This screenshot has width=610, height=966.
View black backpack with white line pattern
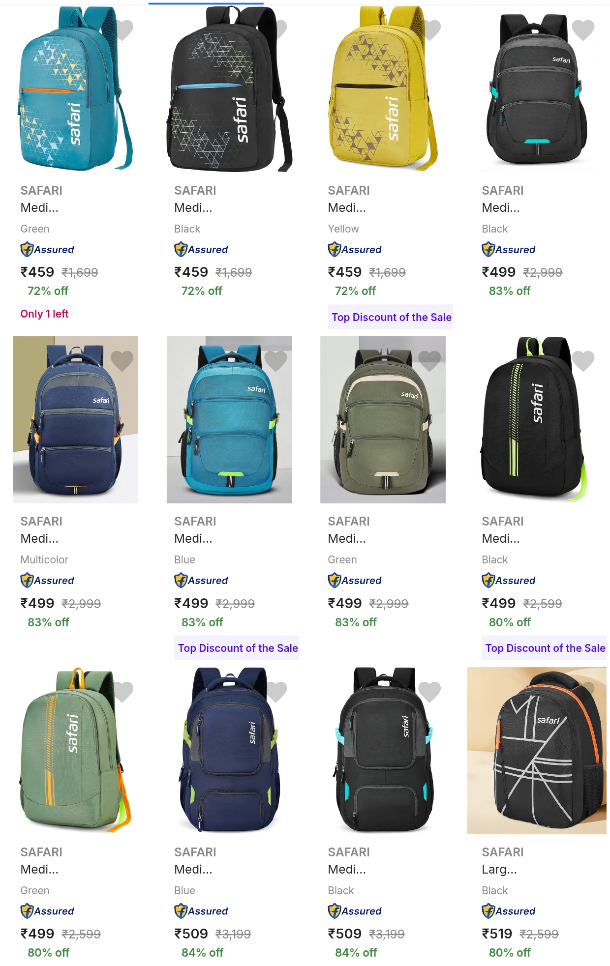[537, 751]
